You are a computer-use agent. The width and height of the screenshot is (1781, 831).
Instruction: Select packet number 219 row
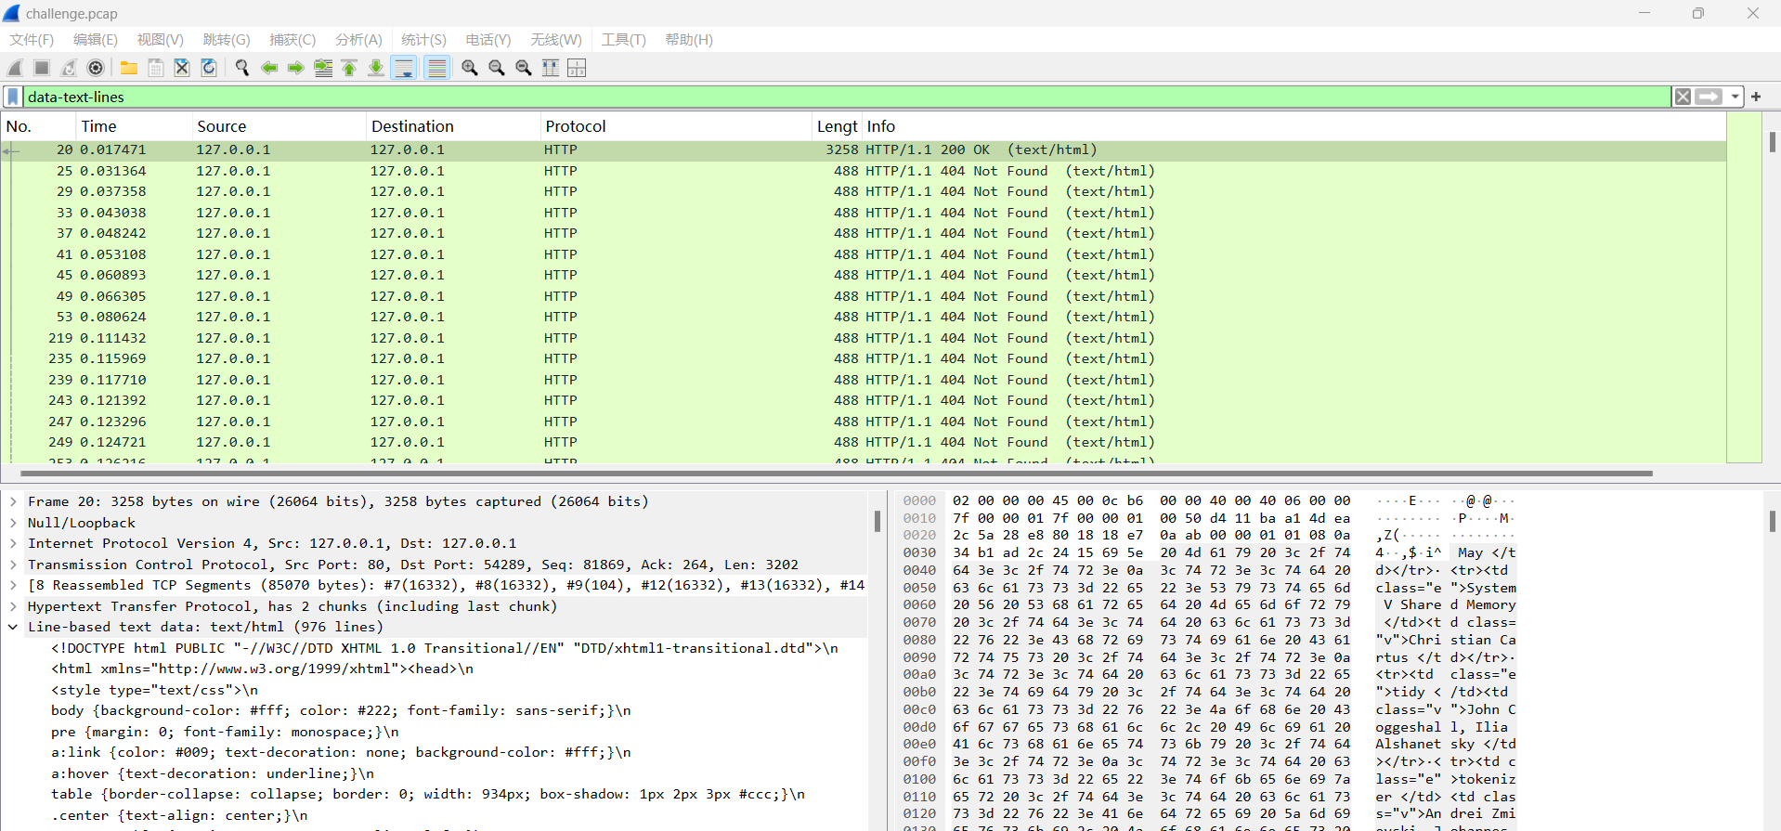click(864, 338)
